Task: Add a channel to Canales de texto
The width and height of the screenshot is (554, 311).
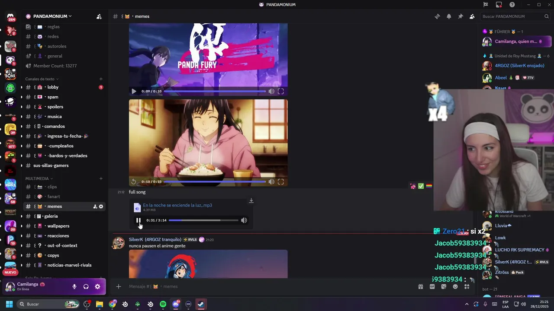Action: [101, 79]
